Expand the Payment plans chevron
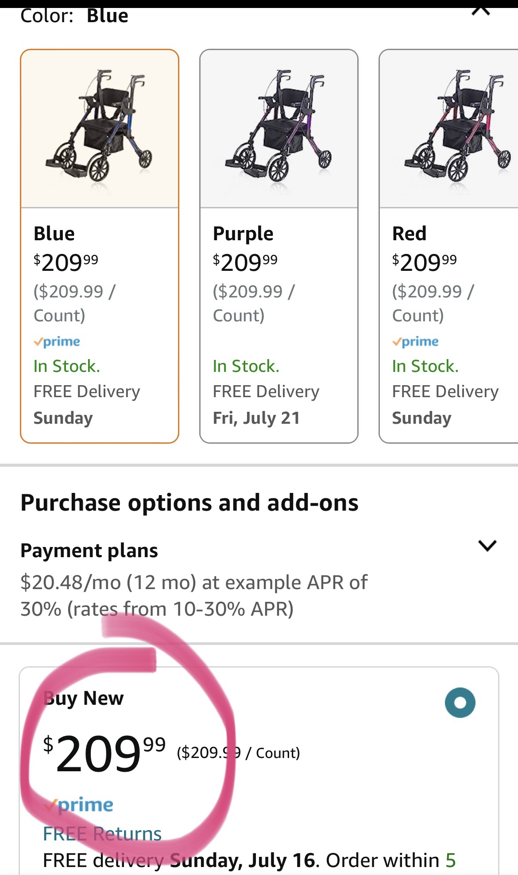Image resolution: width=518 pixels, height=875 pixels. (487, 545)
